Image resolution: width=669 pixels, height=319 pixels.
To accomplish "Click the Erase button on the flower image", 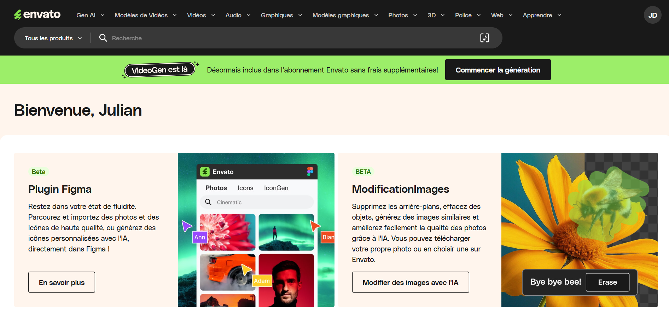I will coord(607,282).
